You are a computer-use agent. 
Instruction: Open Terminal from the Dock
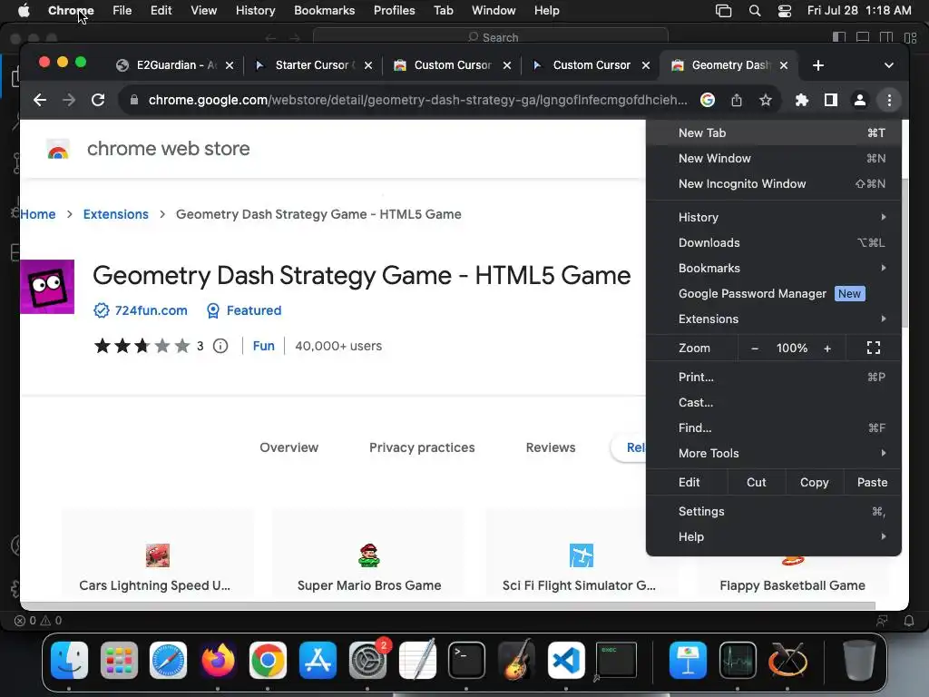tap(467, 661)
